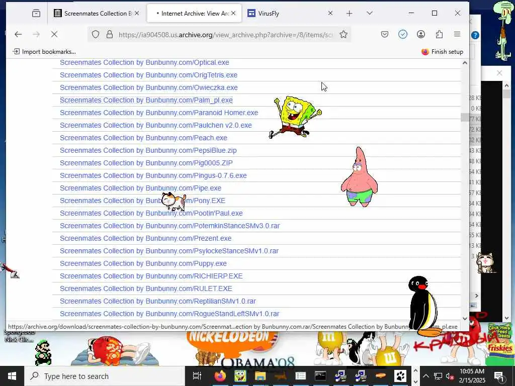515x386 pixels.
Task: Click Import bookmarks in bookmarks bar
Action: pyautogui.click(x=44, y=52)
